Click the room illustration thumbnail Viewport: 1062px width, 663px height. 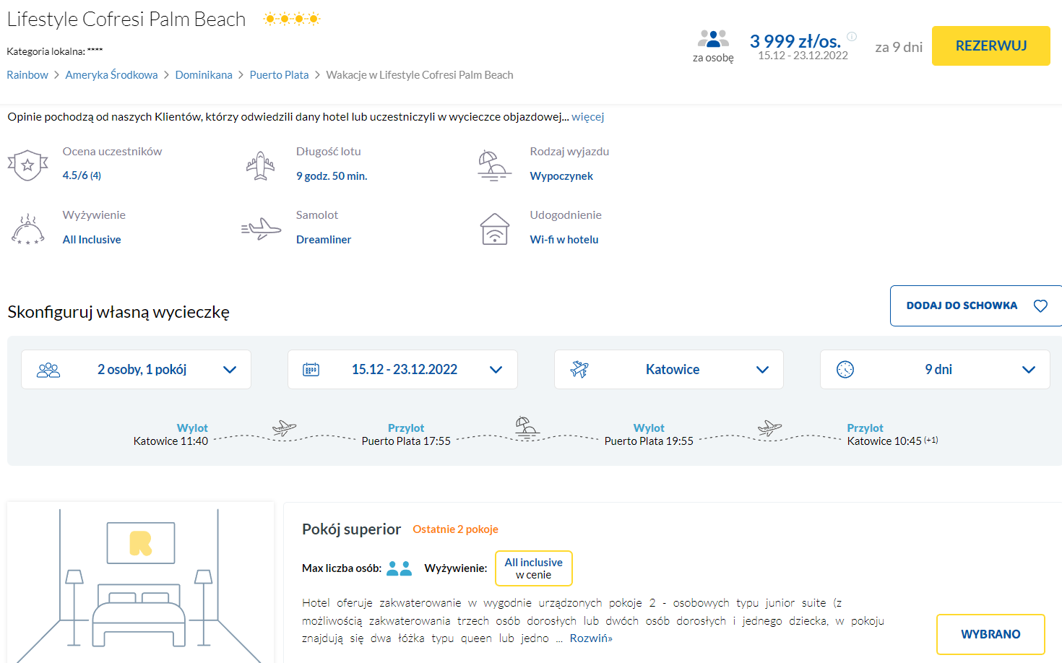[140, 582]
